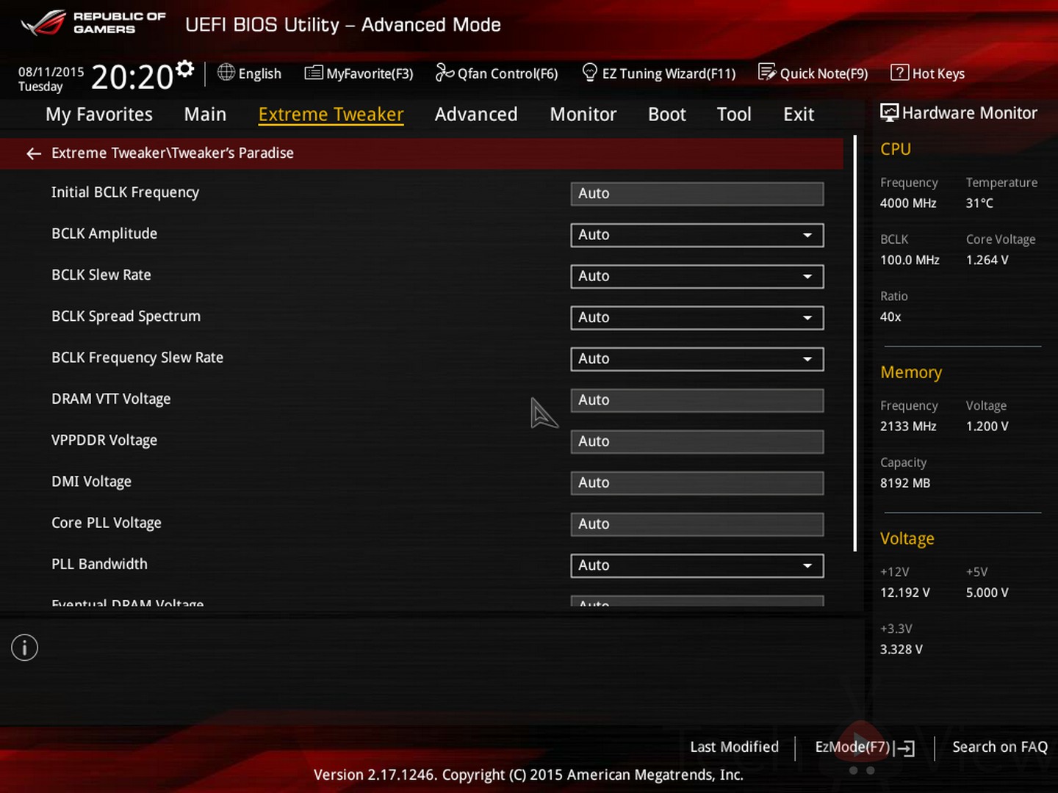The height and width of the screenshot is (793, 1058).
Task: Click the MyFavorite list icon
Action: [314, 73]
